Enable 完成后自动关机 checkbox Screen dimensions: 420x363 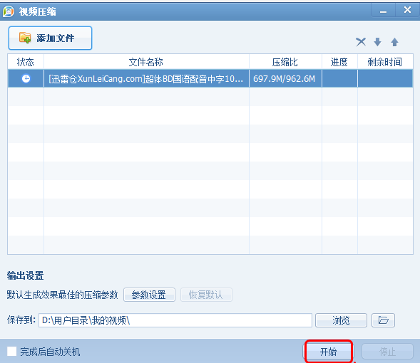click(x=12, y=351)
